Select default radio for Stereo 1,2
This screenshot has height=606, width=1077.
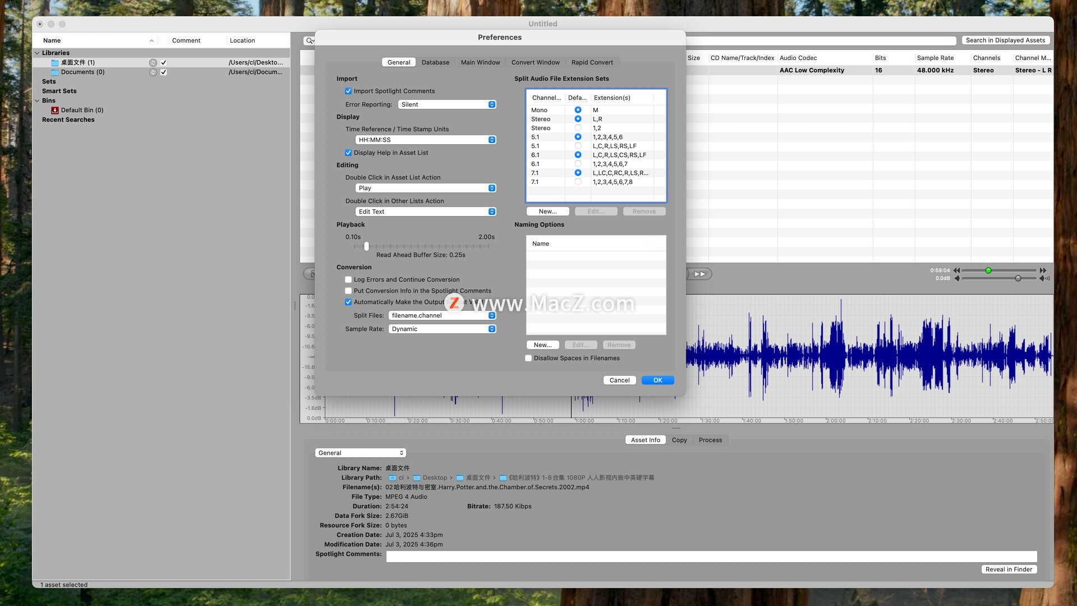point(578,128)
